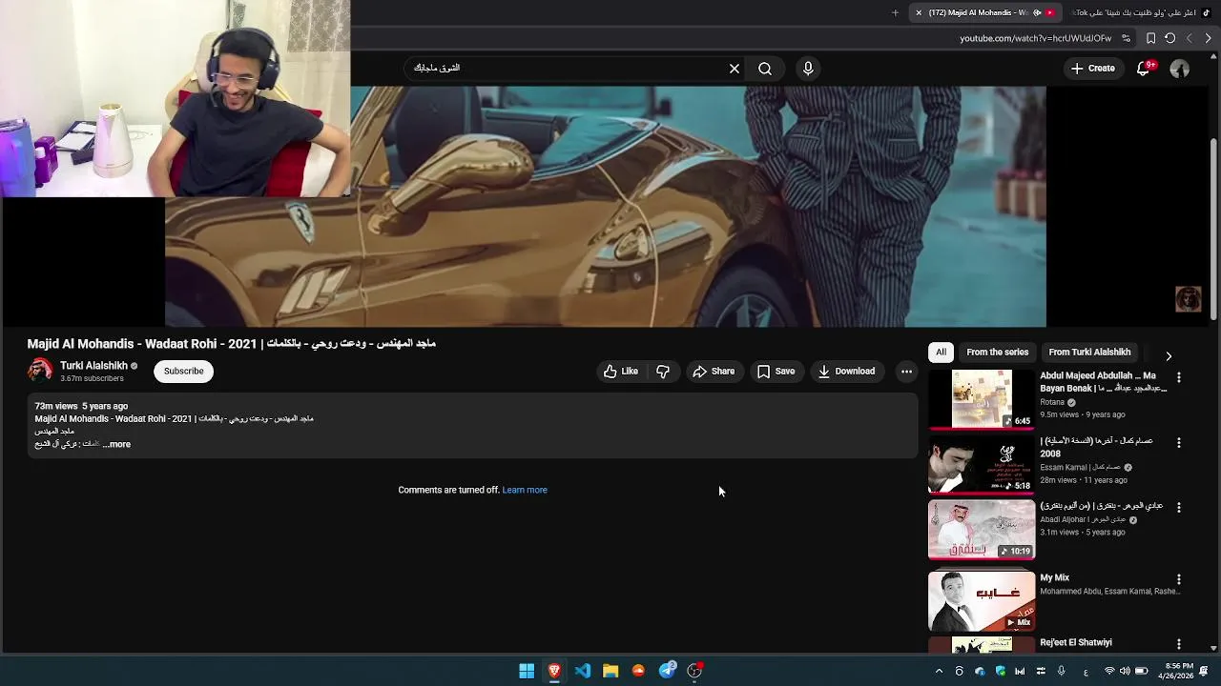
Task: Show hidden system tray icons chevron
Action: [939, 672]
